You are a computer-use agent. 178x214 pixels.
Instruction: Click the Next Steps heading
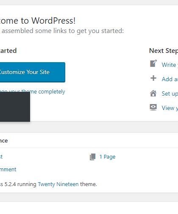click(164, 51)
